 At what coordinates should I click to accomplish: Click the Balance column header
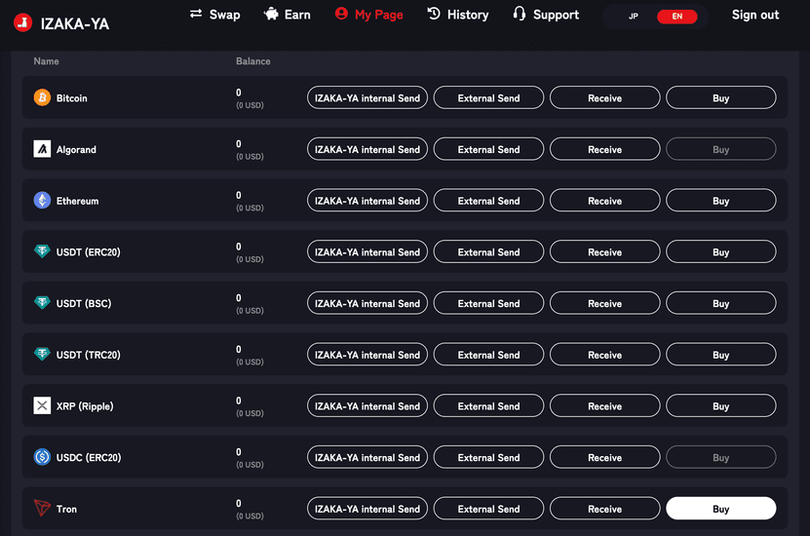(253, 61)
